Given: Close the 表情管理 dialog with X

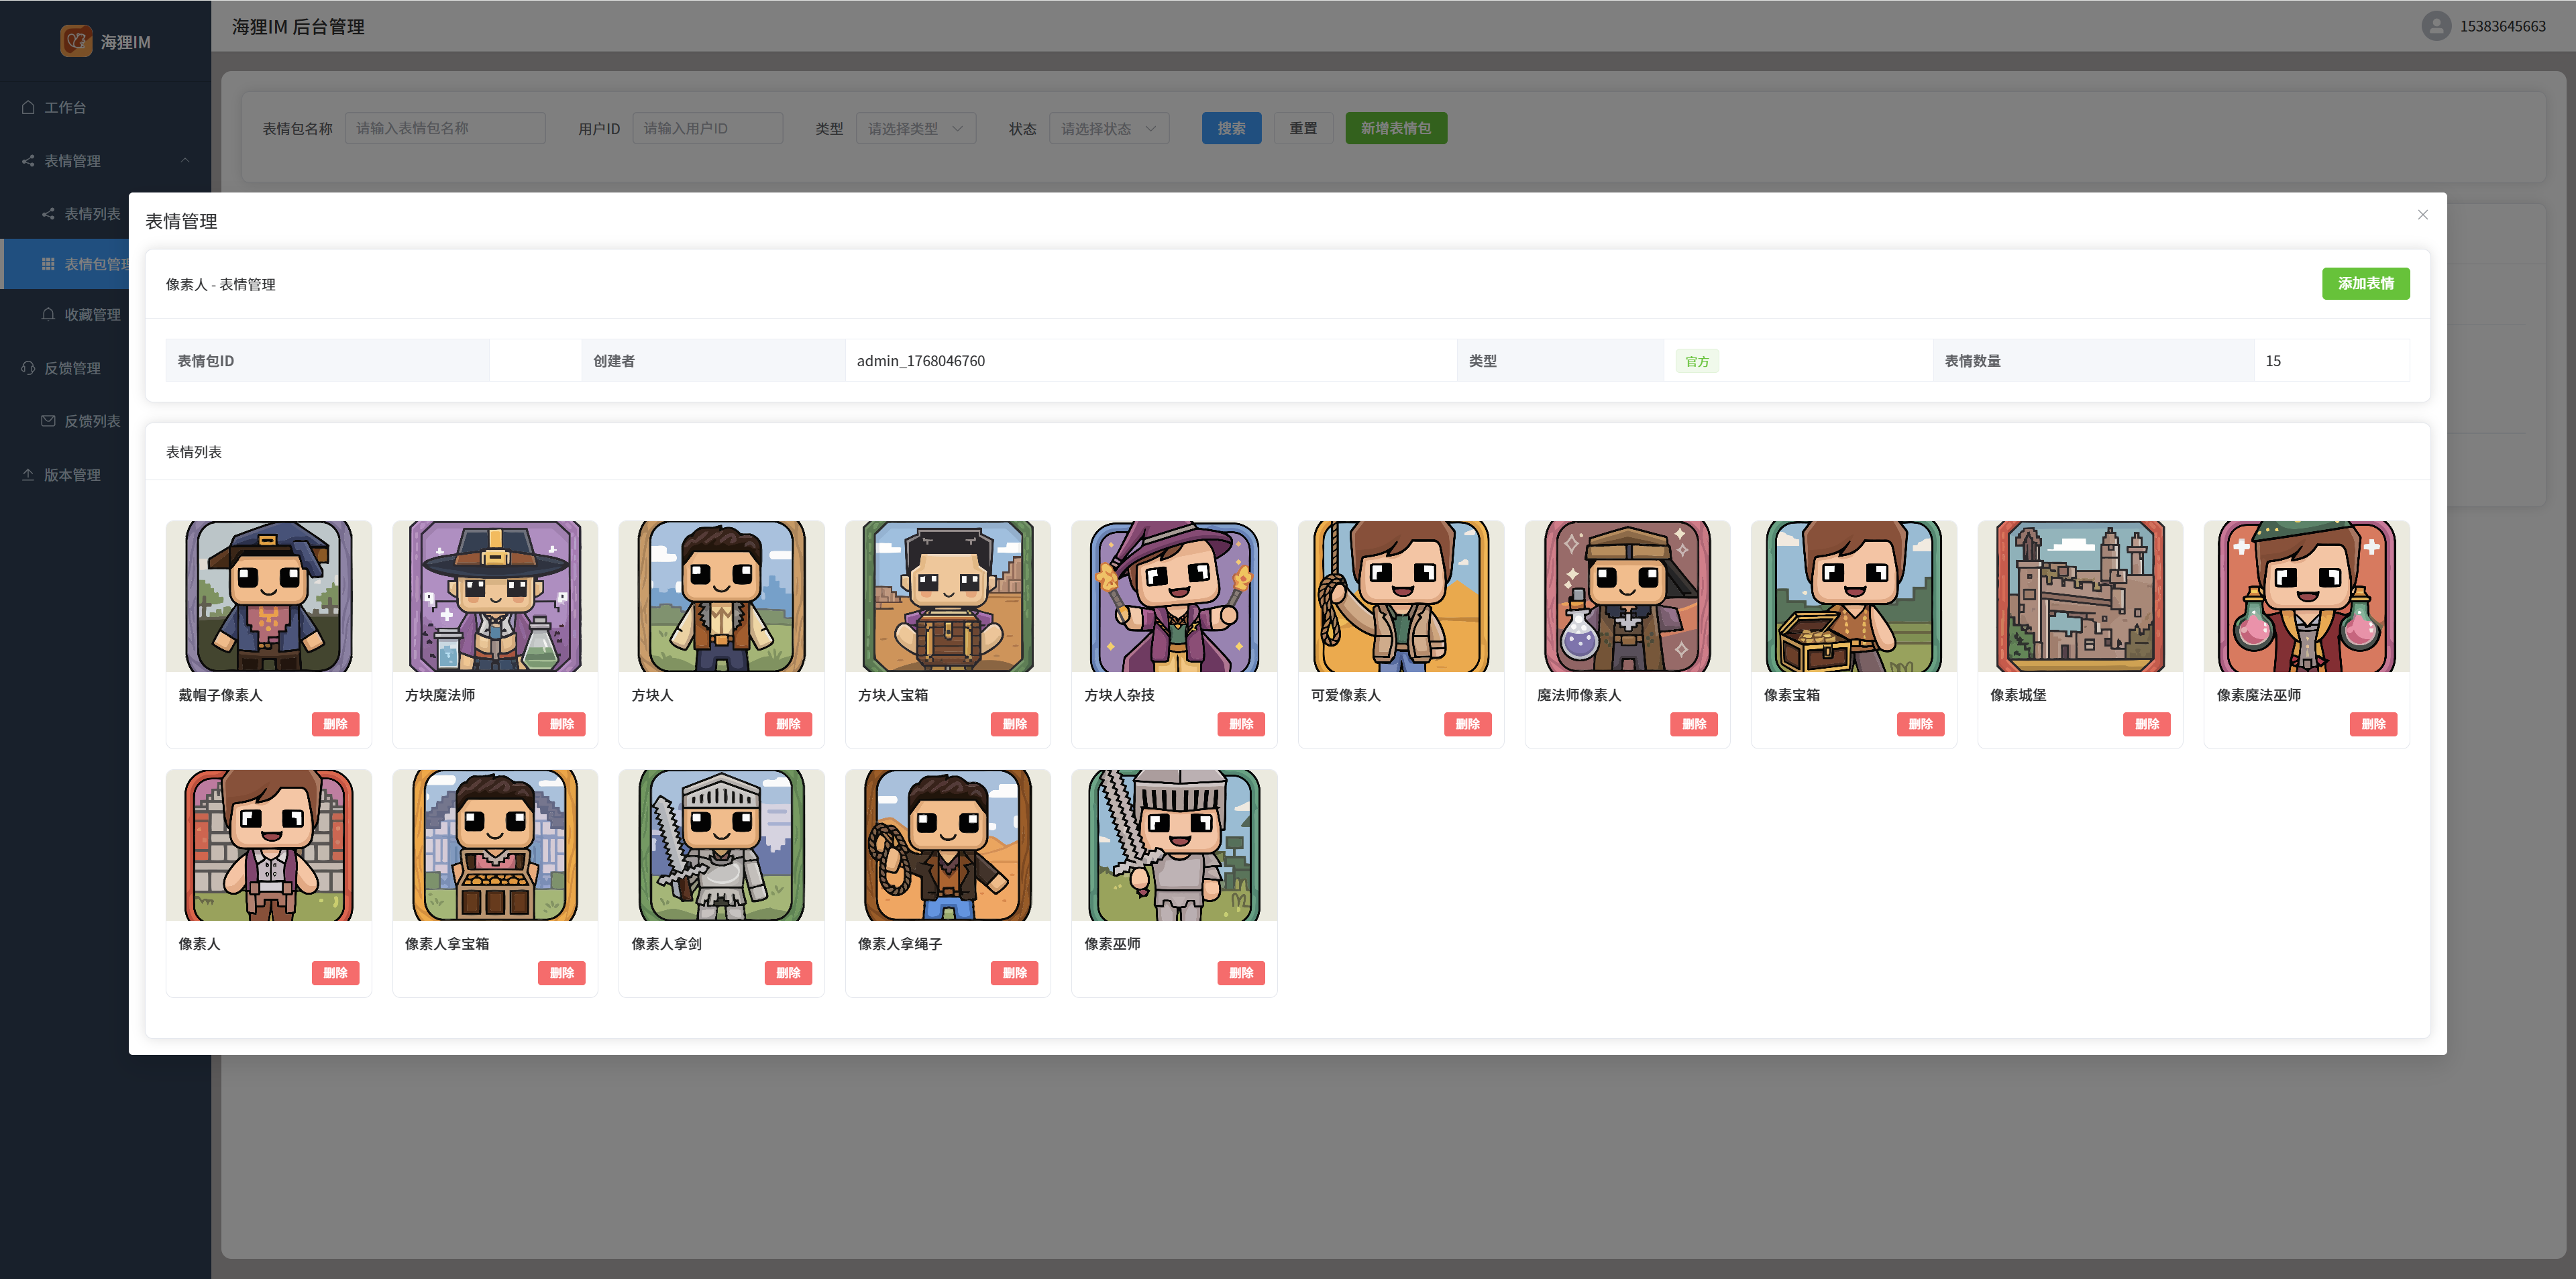Looking at the screenshot, I should tap(2422, 215).
